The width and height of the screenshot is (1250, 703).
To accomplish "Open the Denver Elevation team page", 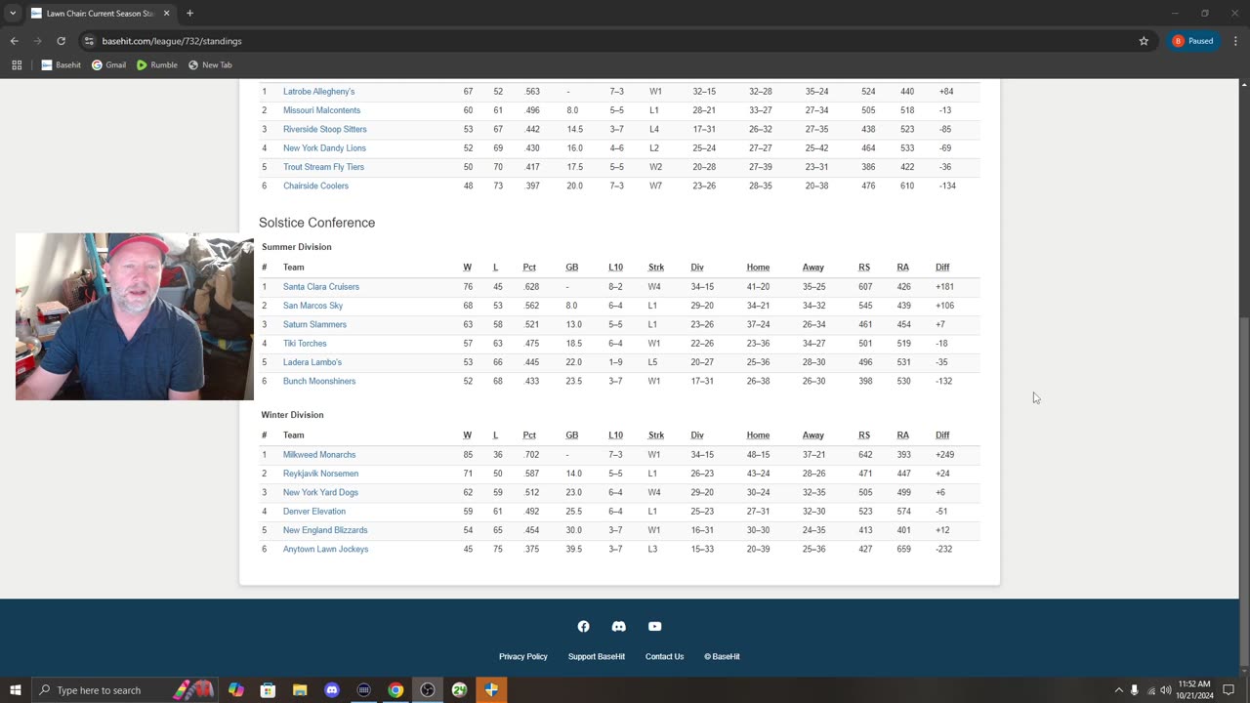I will 314,512.
